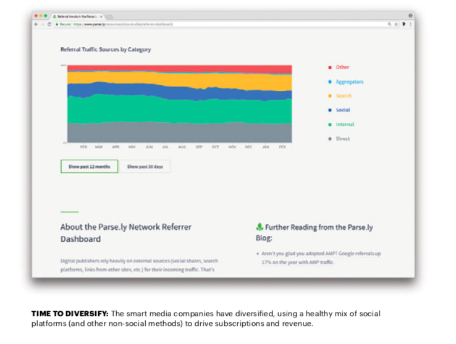
Task: Open a new tab with the blank tab button
Action: (x=109, y=17)
